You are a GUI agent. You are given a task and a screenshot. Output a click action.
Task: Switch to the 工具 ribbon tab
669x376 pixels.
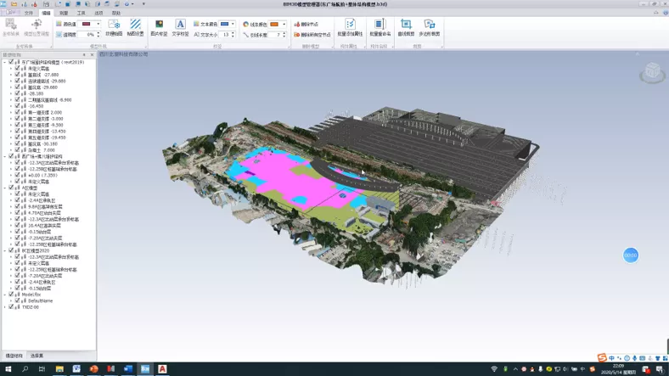click(x=81, y=13)
